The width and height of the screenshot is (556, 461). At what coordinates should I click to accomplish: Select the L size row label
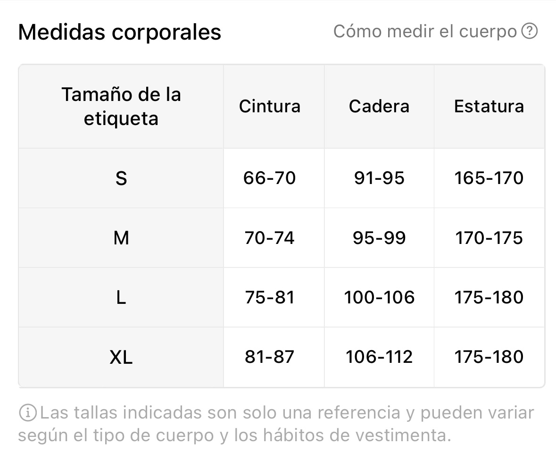coord(121,297)
